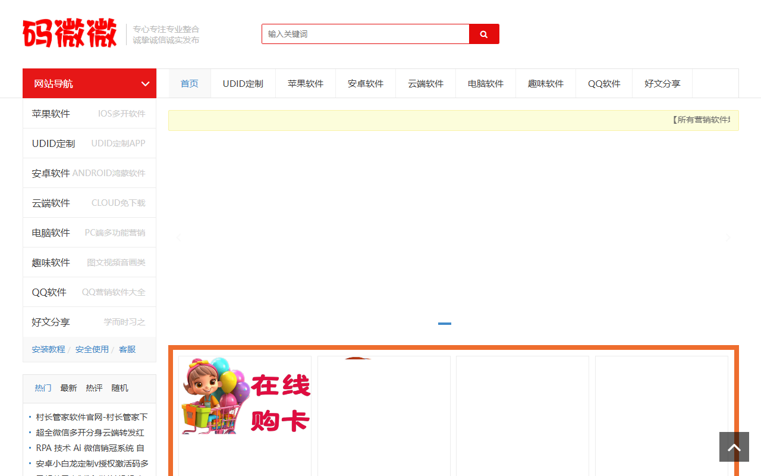
Task: Click the 所有营销软件 scrolling notice
Action: coord(701,120)
